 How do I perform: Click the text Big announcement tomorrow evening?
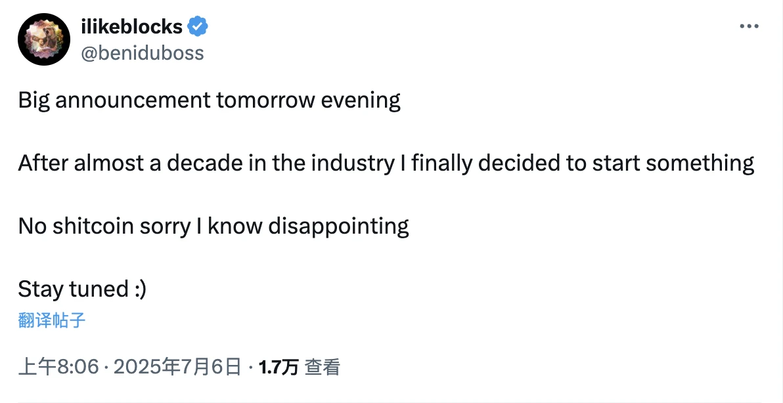pyautogui.click(x=209, y=100)
